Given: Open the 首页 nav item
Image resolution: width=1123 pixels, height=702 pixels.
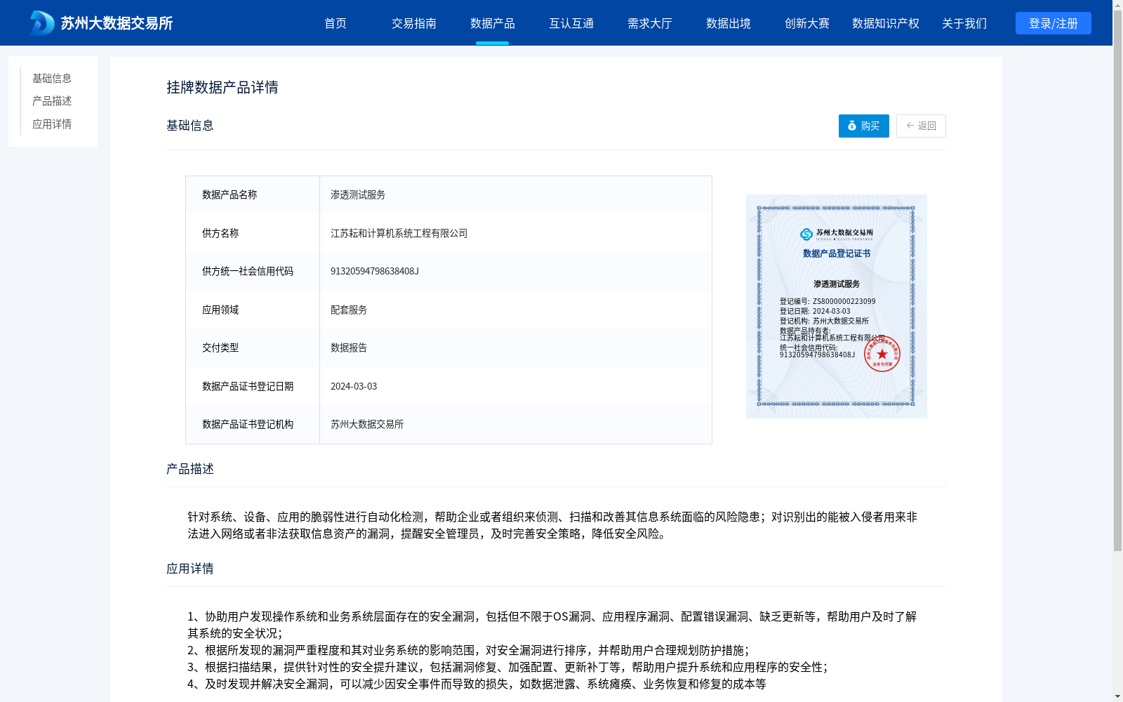Looking at the screenshot, I should coord(335,23).
